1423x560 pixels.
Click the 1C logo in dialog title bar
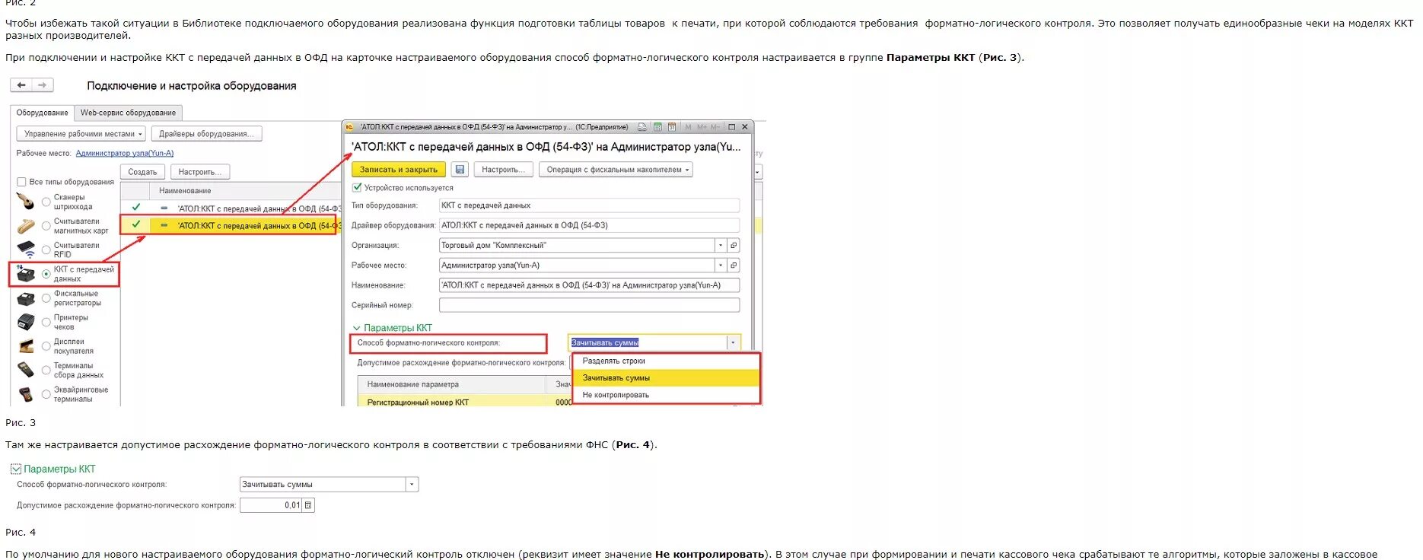pos(349,127)
